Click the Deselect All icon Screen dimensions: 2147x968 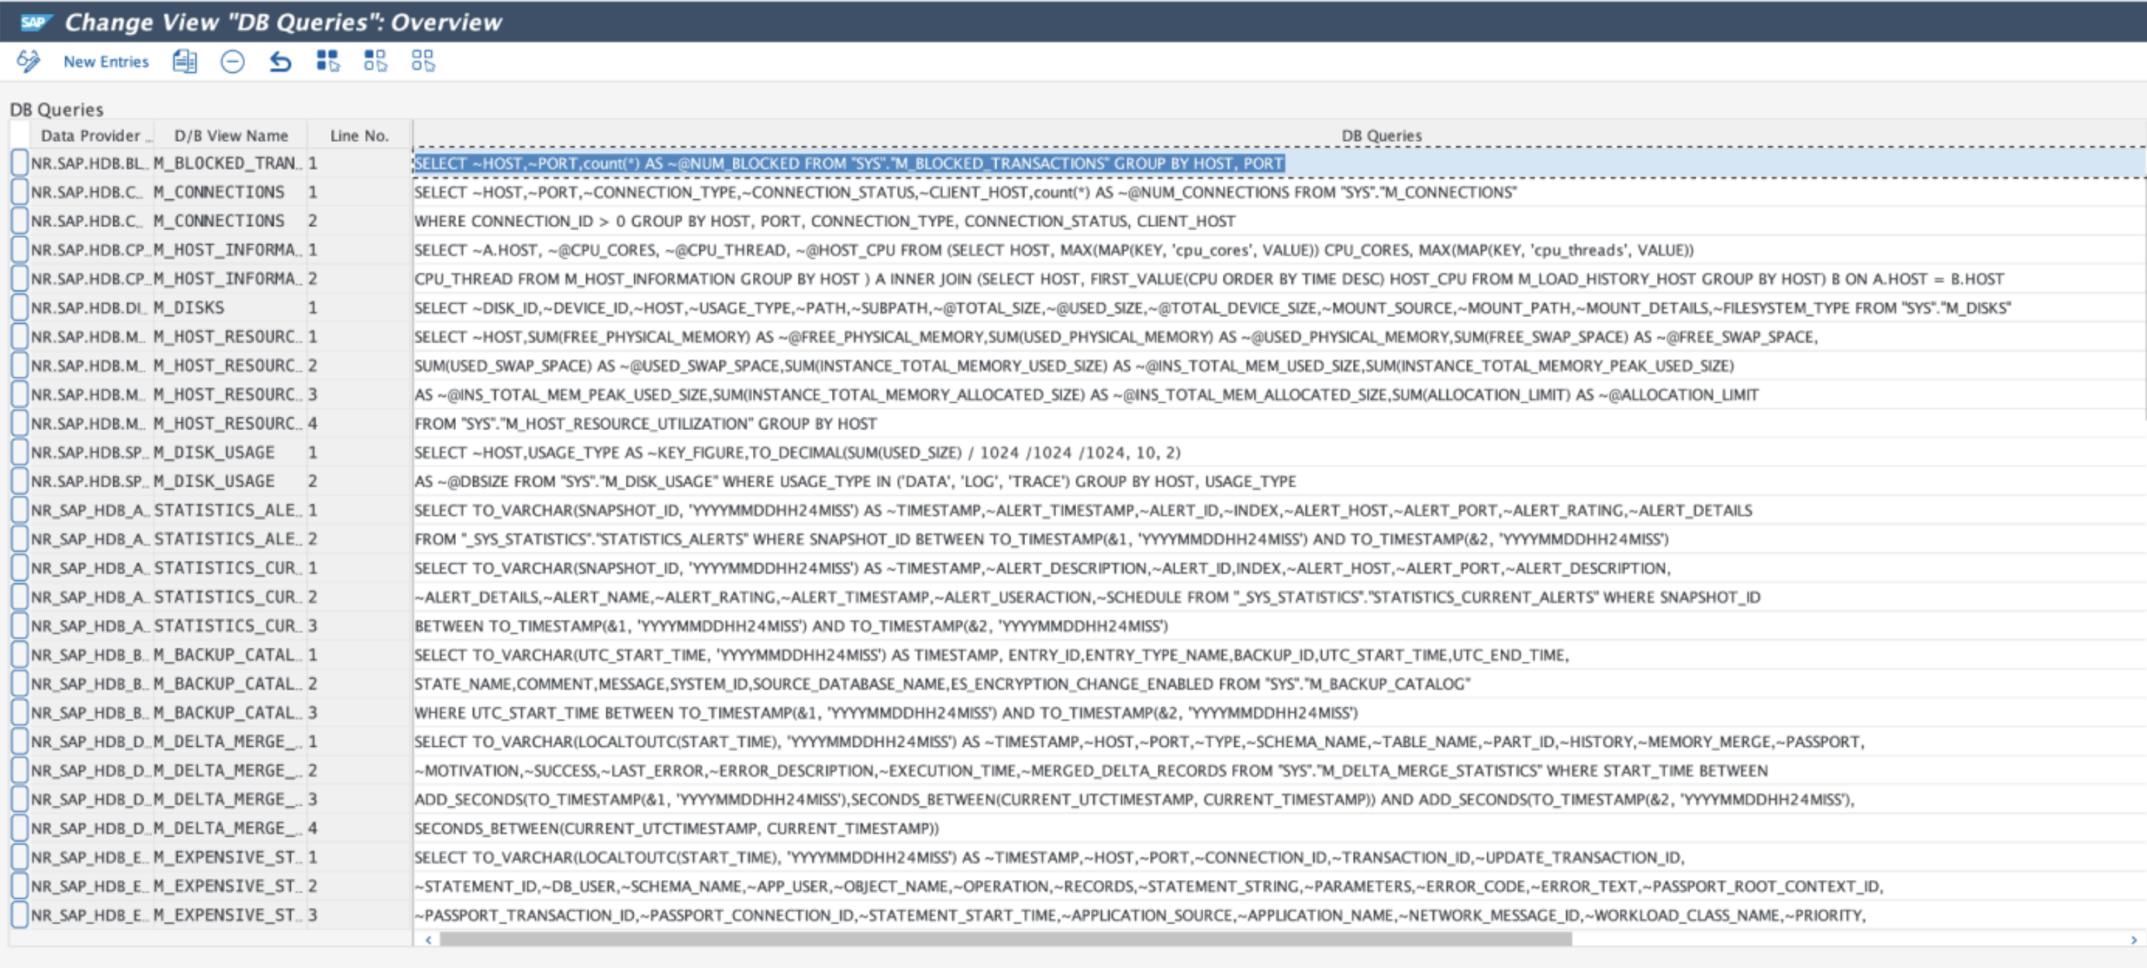point(423,60)
